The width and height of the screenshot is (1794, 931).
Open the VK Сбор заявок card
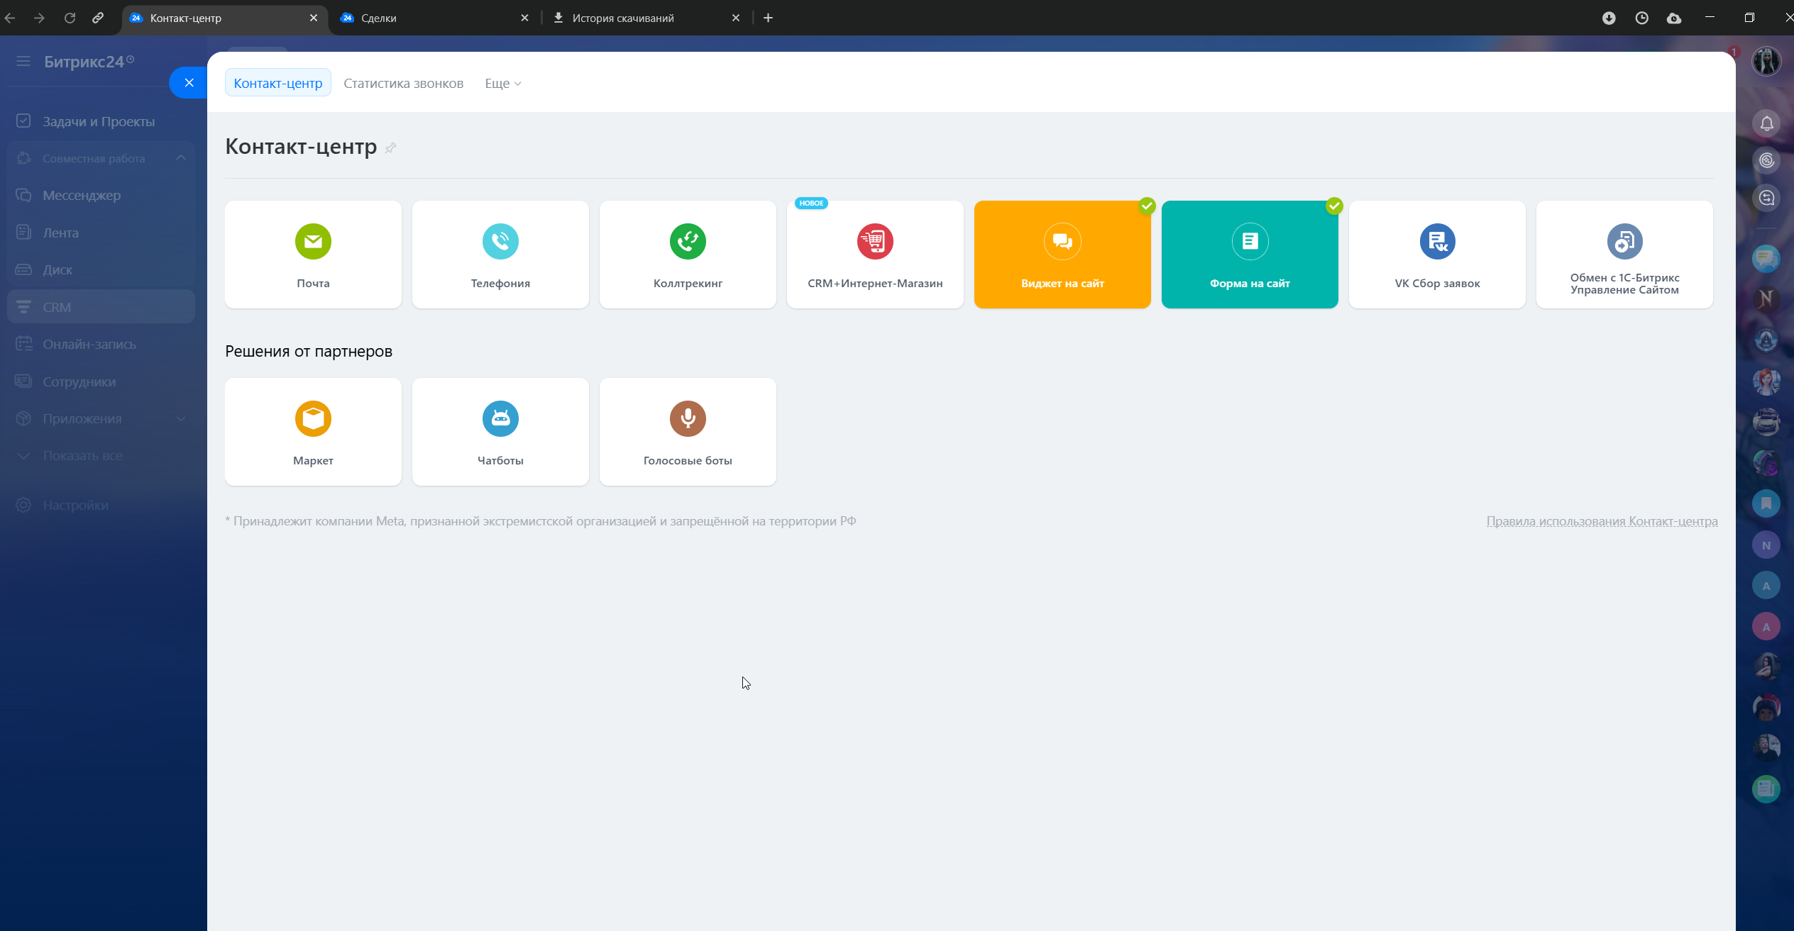tap(1437, 255)
